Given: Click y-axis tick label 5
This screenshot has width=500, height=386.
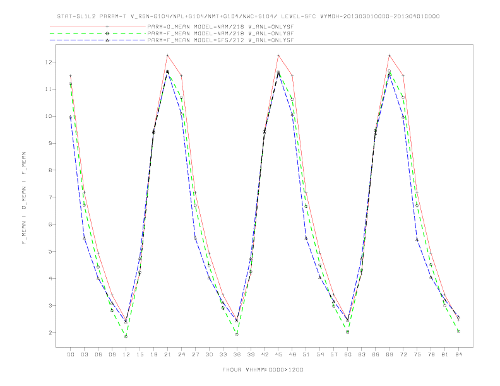Looking at the screenshot, I should click(x=50, y=251).
